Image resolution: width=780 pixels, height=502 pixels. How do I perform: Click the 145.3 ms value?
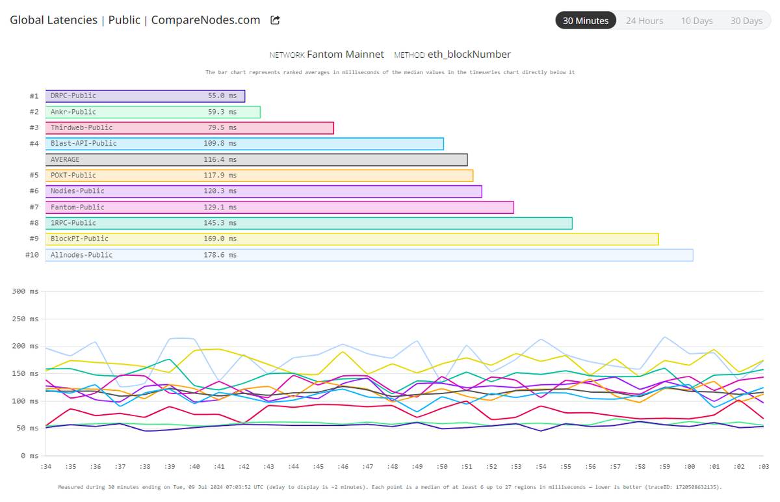[220, 223]
